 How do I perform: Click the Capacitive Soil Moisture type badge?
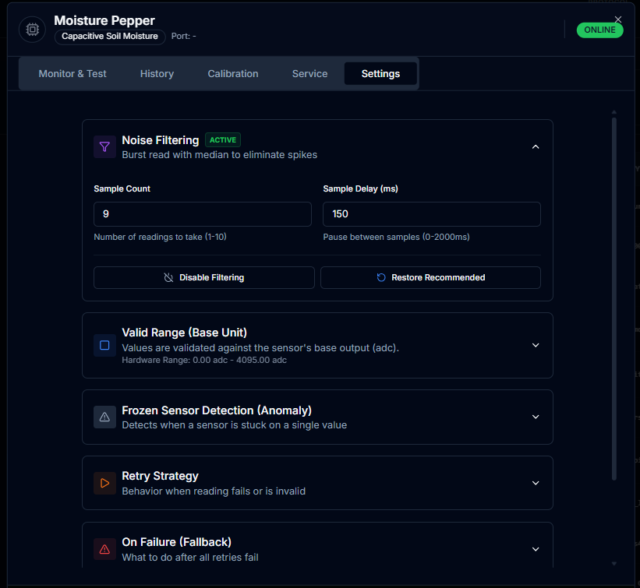point(110,37)
